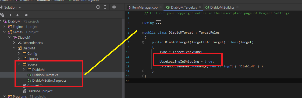Close the DiabloM.Build.cs editor tab

point(237,7)
